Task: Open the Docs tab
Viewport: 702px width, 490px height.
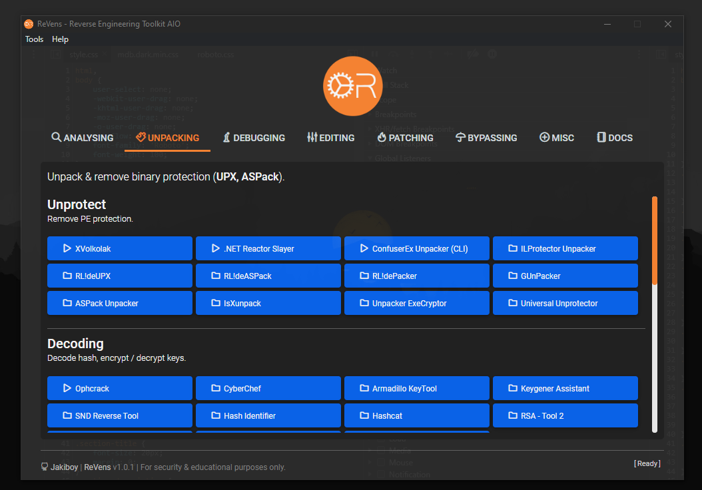Action: point(614,138)
